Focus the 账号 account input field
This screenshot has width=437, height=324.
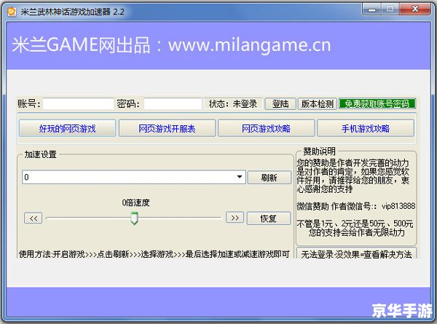point(79,104)
